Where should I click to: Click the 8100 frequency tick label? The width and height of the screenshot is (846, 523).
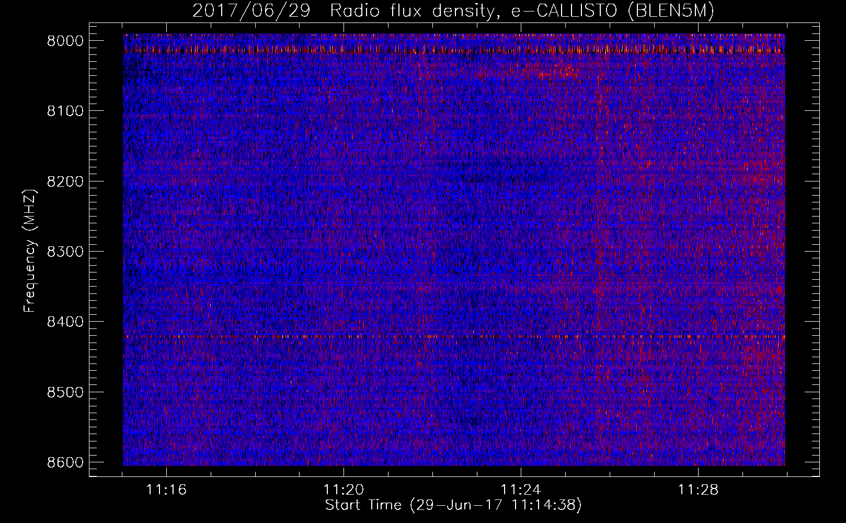pyautogui.click(x=65, y=111)
